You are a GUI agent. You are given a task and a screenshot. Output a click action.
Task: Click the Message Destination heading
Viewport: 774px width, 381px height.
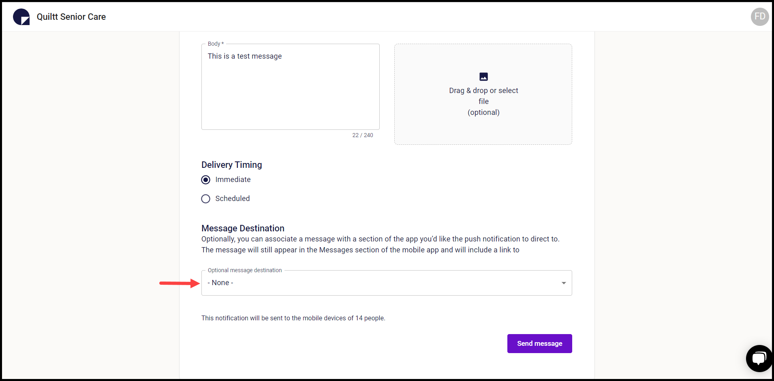tap(243, 228)
